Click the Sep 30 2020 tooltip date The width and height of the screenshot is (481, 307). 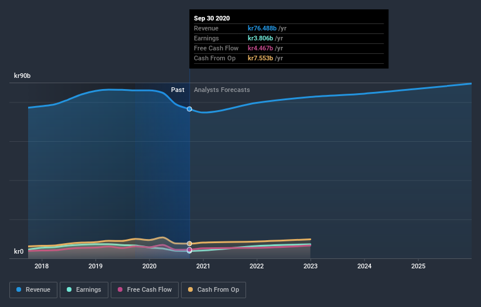coord(211,18)
